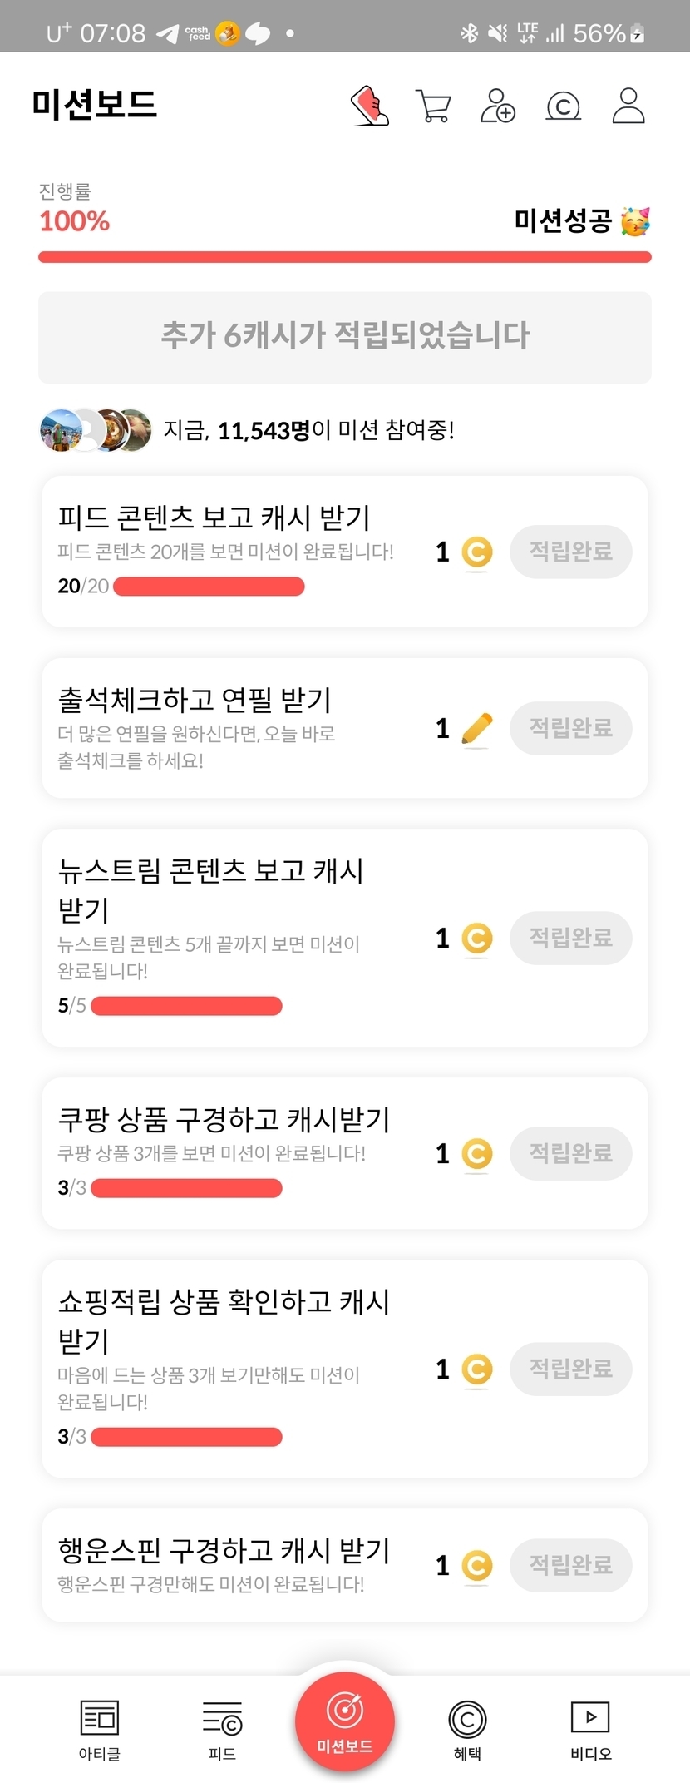Open the user profile icon

(x=628, y=106)
